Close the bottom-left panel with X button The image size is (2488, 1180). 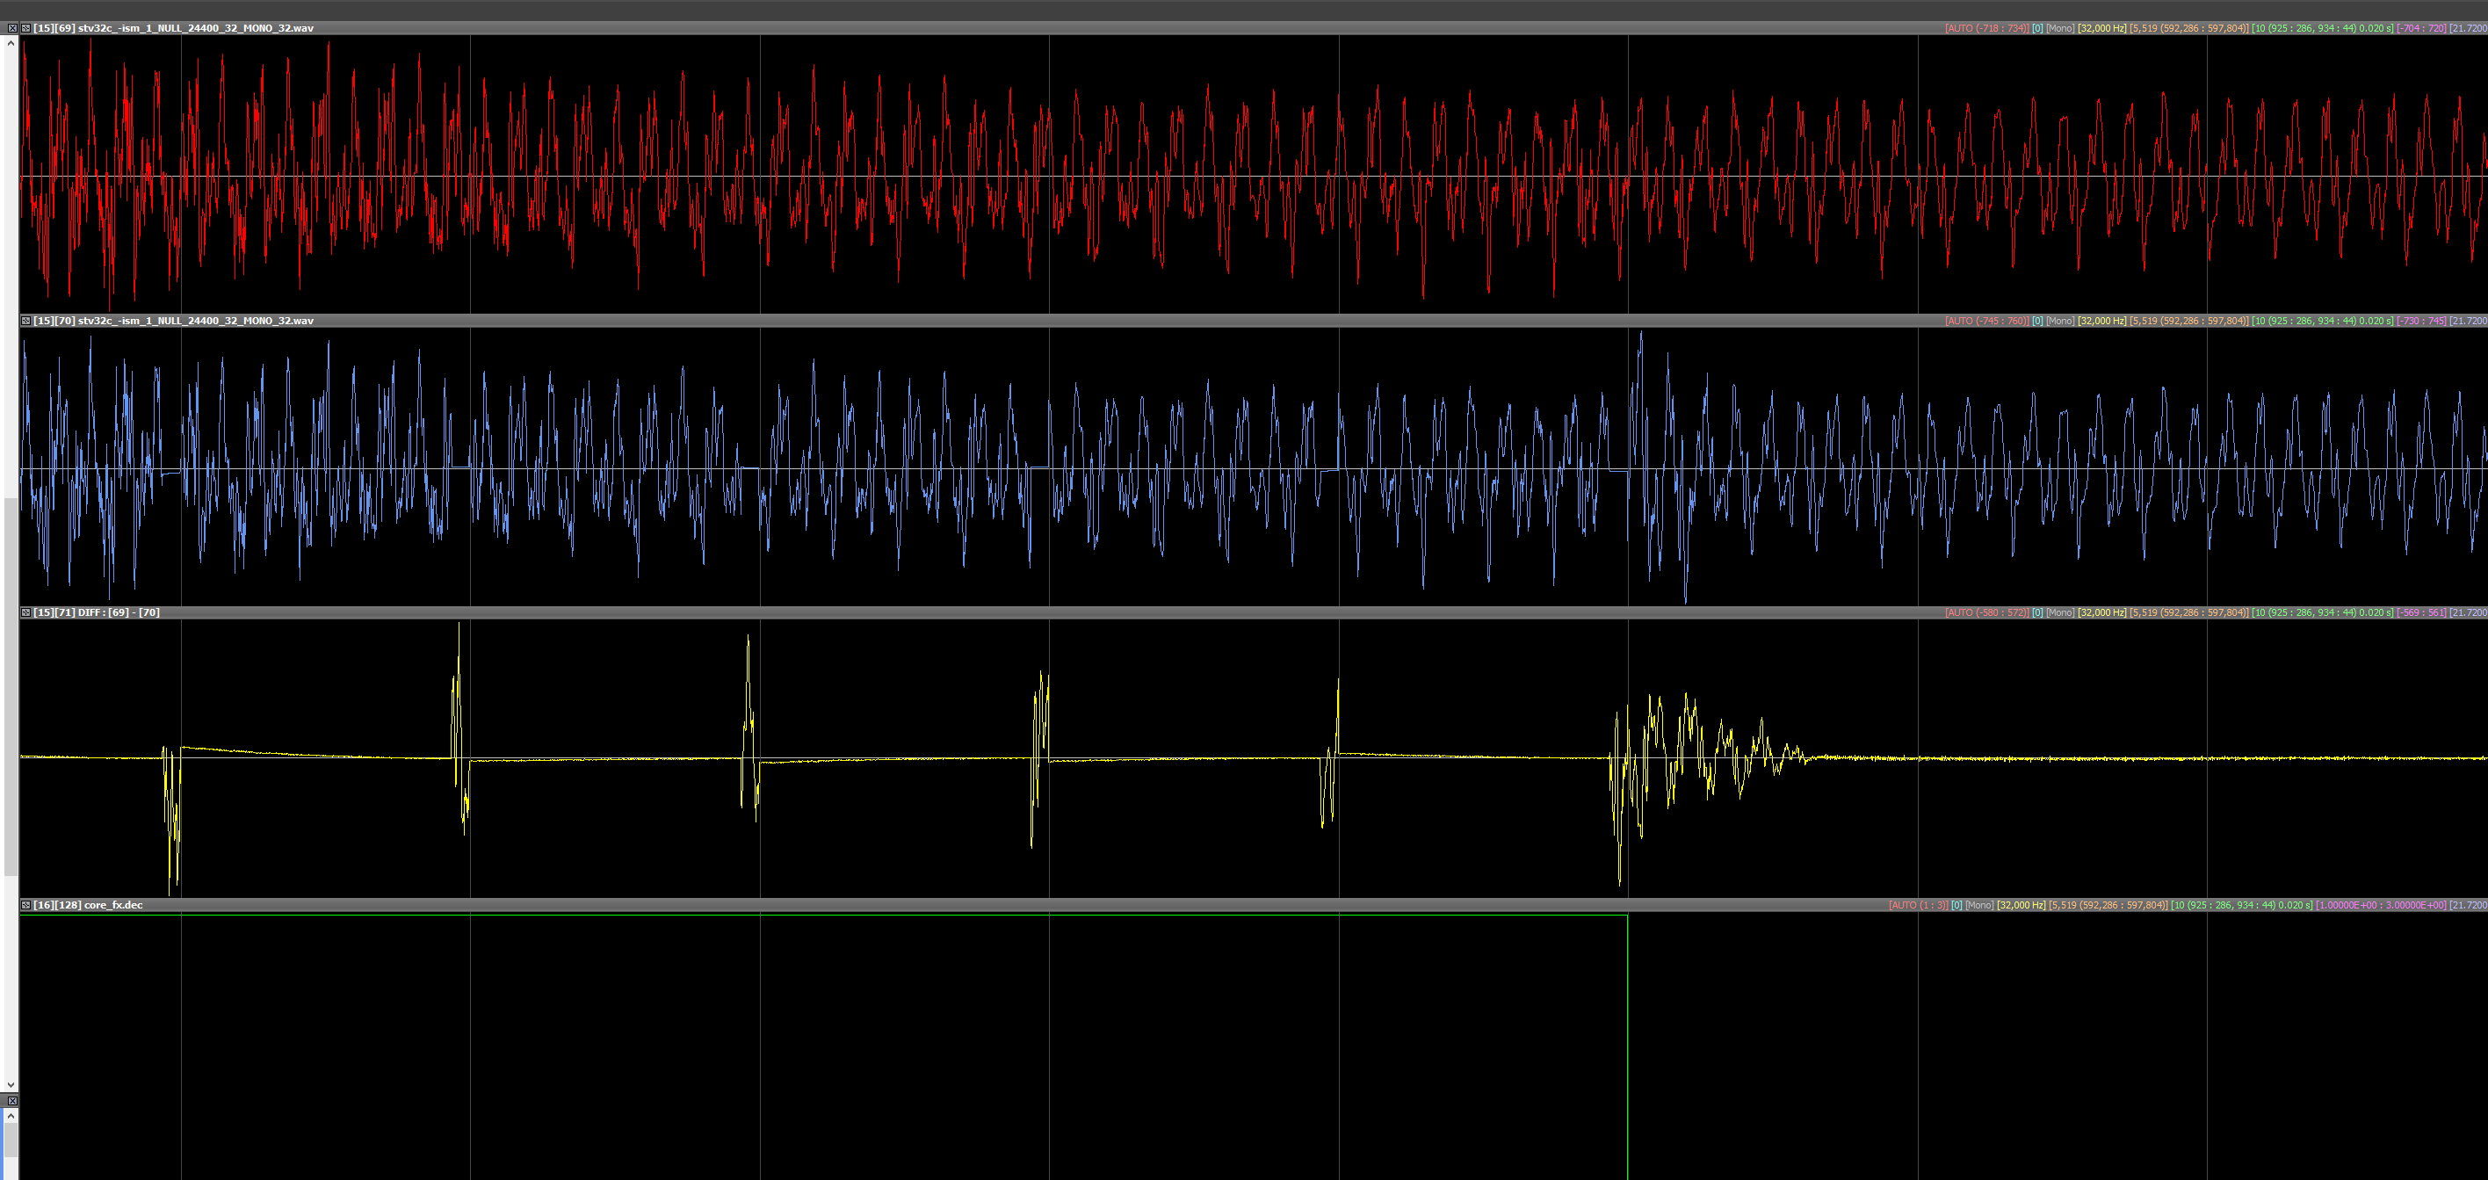pyautogui.click(x=11, y=1101)
